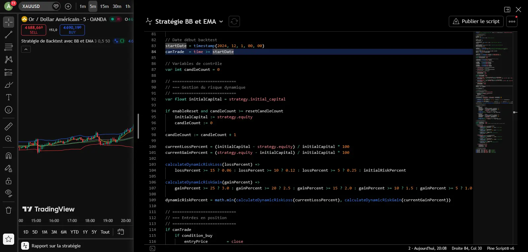Viewport: 528px width, 252px height.
Task: Open the user profile avatar menu
Action: coord(9,6)
